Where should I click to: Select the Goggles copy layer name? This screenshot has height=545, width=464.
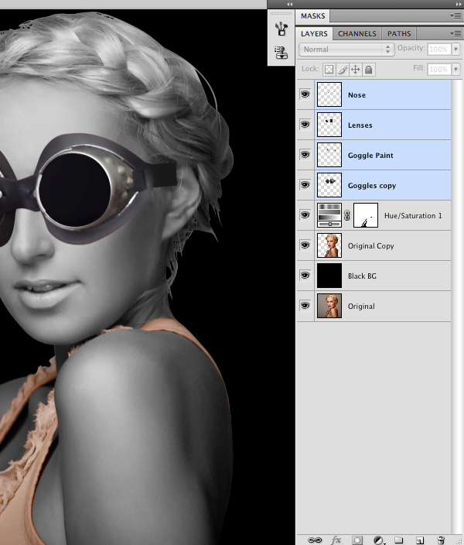(x=372, y=186)
